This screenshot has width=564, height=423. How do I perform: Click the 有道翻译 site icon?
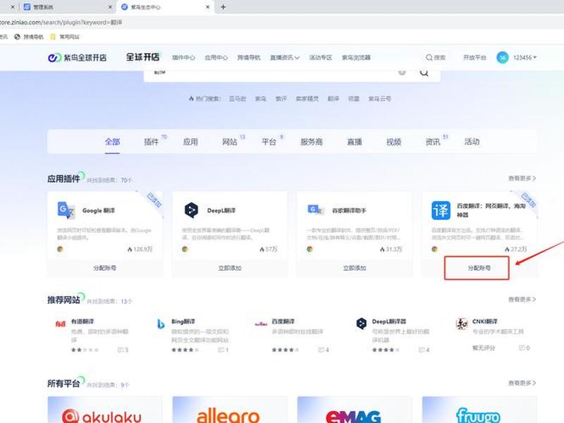tap(61, 324)
